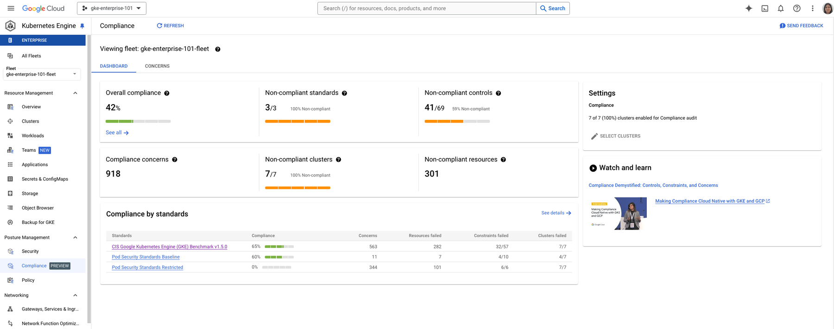834x329 pixels.
Task: Click the Refresh button
Action: (x=170, y=26)
